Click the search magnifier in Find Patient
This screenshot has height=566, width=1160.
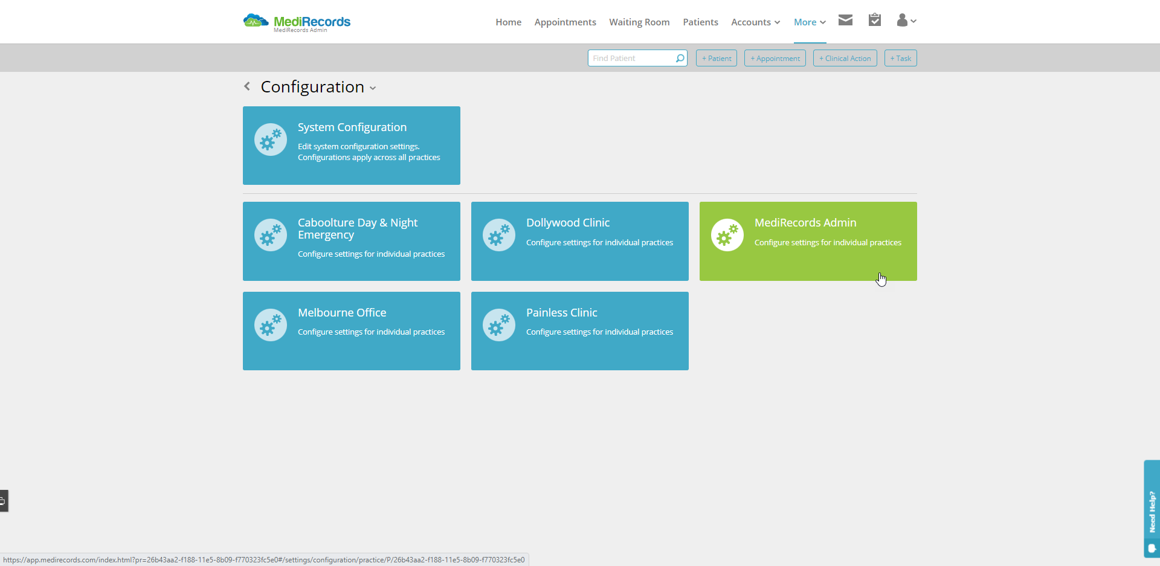tap(680, 59)
